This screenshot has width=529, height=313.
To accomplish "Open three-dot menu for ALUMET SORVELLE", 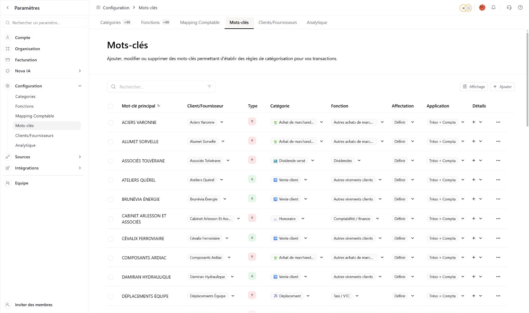I will [x=498, y=141].
